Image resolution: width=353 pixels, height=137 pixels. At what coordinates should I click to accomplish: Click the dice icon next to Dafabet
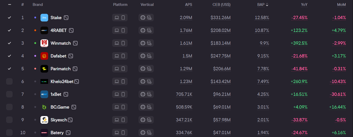71,56
